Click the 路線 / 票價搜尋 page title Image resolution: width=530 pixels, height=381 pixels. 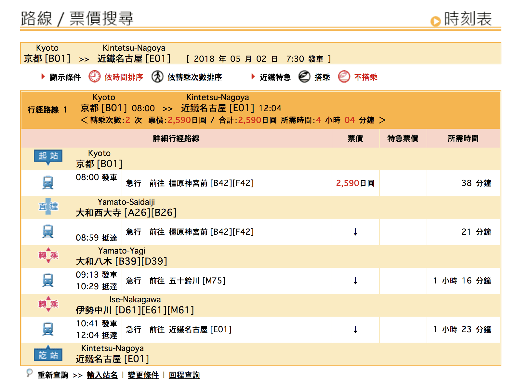pyautogui.click(x=77, y=19)
